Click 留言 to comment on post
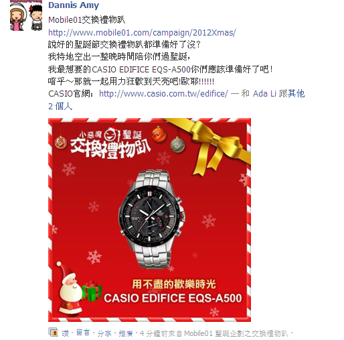The height and width of the screenshot is (340, 344). [83, 333]
